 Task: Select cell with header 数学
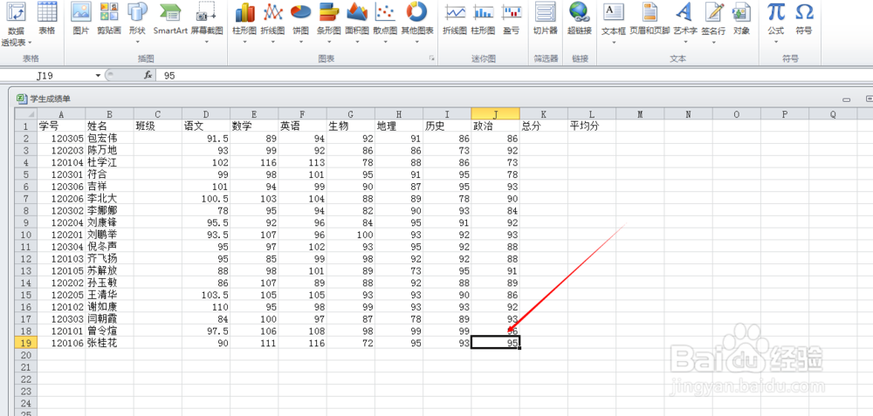click(x=254, y=126)
